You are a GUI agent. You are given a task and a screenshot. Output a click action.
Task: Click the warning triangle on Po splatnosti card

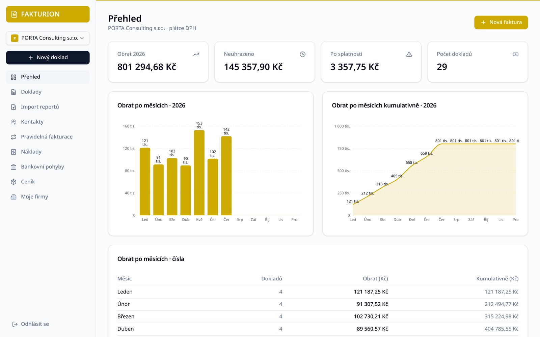click(x=409, y=54)
